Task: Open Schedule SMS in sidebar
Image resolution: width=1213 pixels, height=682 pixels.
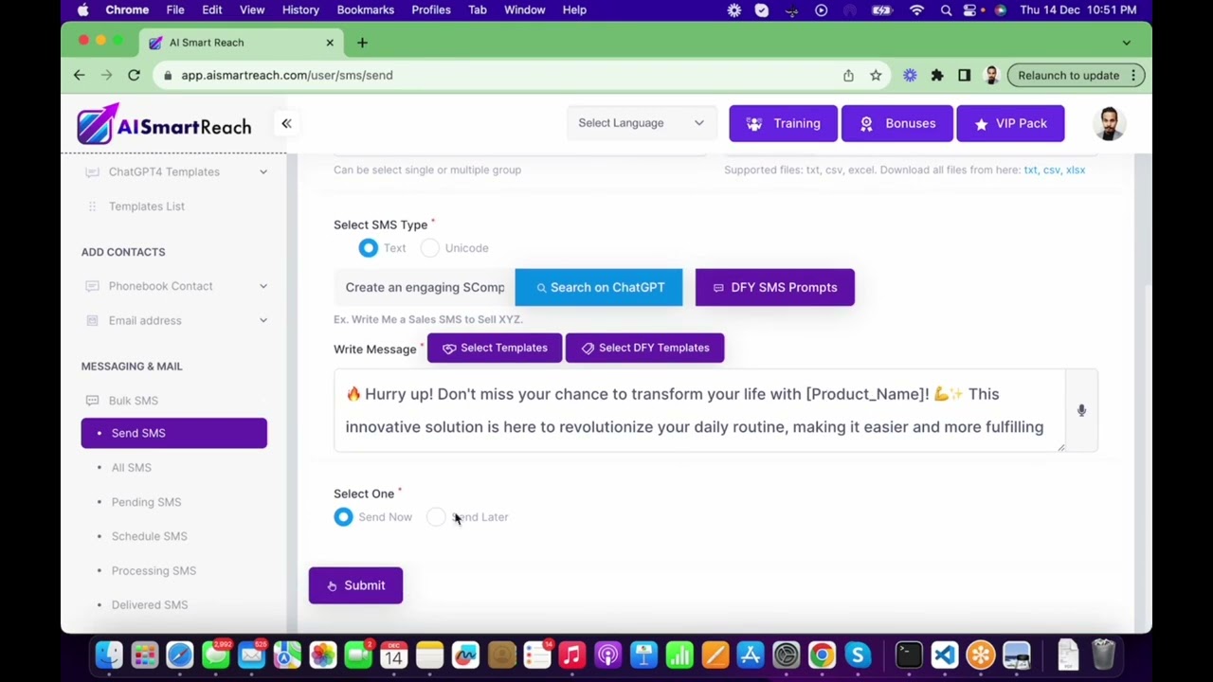Action: pos(149,536)
